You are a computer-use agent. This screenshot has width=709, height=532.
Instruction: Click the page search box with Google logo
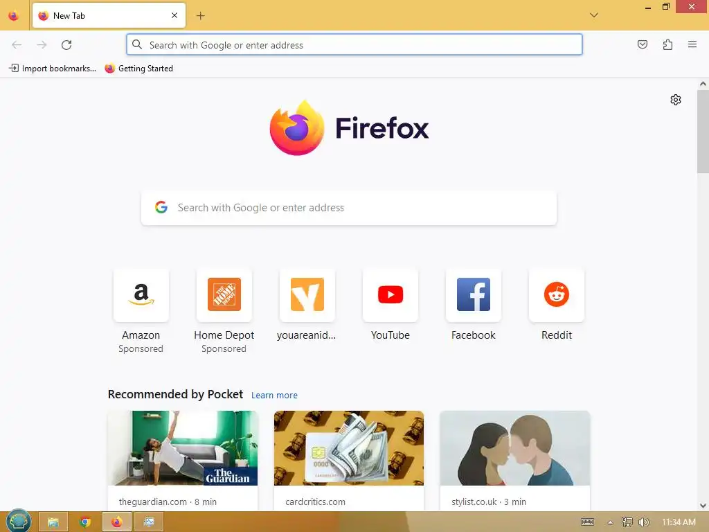click(x=349, y=208)
